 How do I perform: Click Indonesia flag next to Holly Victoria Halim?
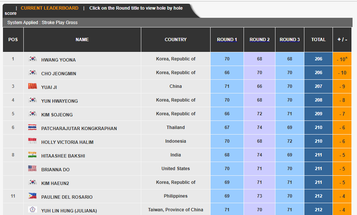33,141
